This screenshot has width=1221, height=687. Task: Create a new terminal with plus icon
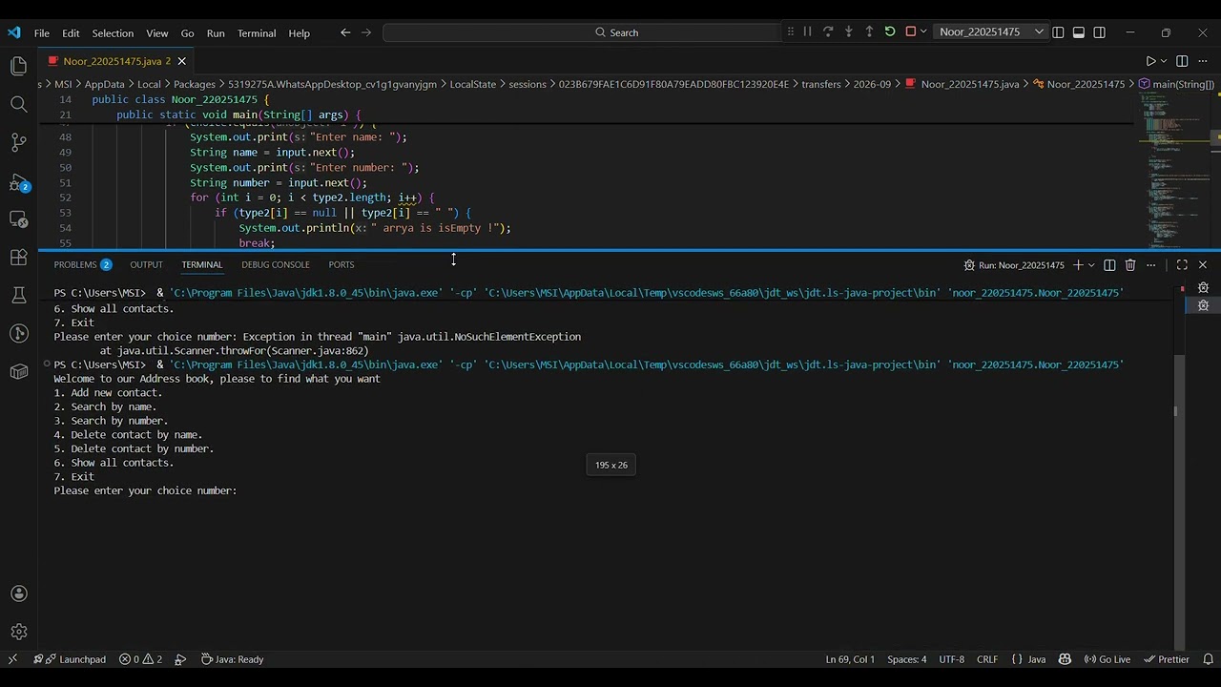pos(1078,264)
